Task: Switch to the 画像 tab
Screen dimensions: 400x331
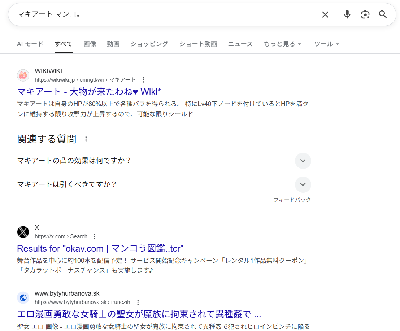Action: [90, 44]
